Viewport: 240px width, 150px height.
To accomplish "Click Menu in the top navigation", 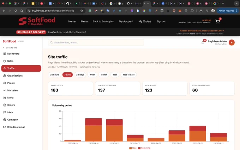I will point(84,22).
